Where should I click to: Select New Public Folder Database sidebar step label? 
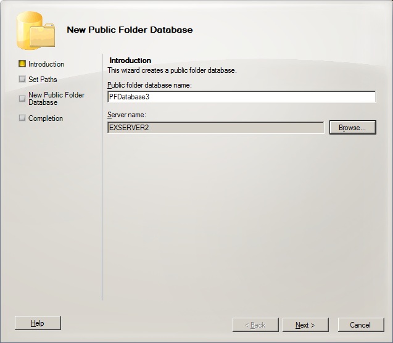(x=56, y=99)
